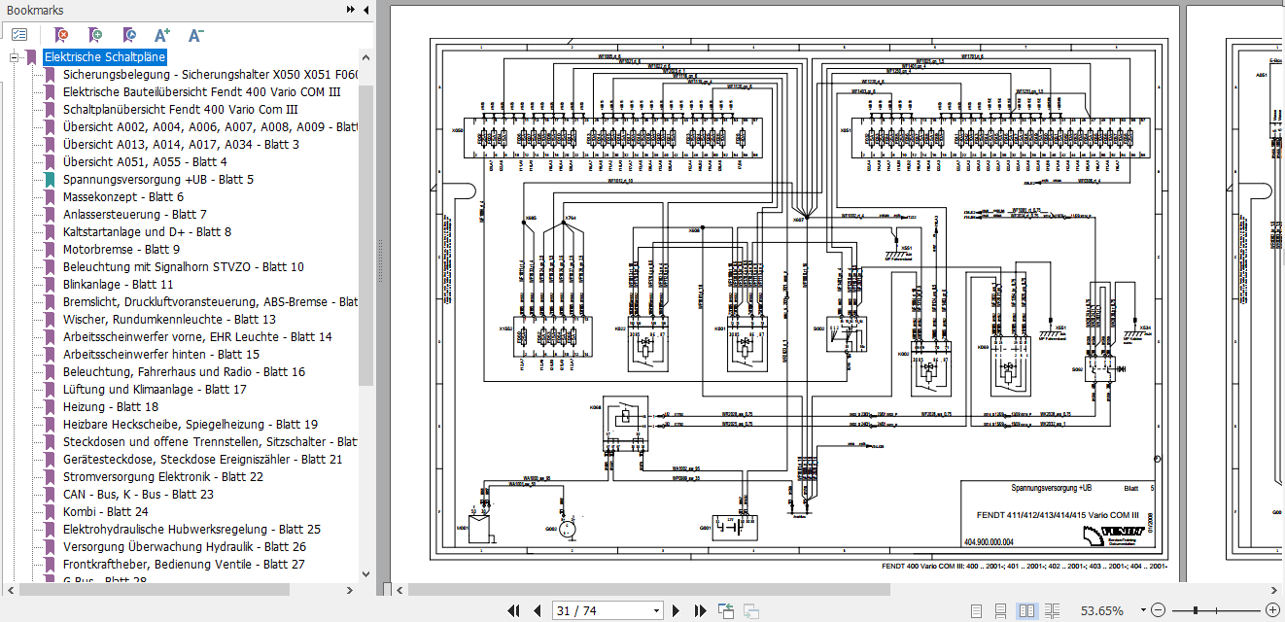Open bookmark Frontkraftheber, Bedienung Ventile
Screen dimensions: 1285x622
[x=184, y=565]
